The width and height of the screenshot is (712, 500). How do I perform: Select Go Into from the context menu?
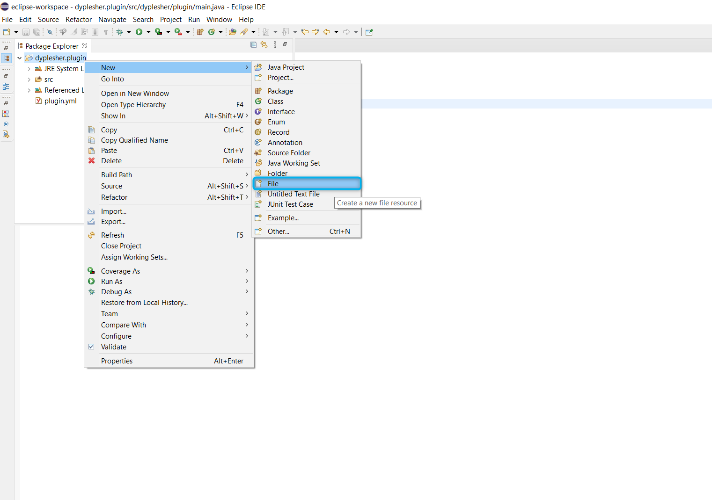pyautogui.click(x=169, y=79)
